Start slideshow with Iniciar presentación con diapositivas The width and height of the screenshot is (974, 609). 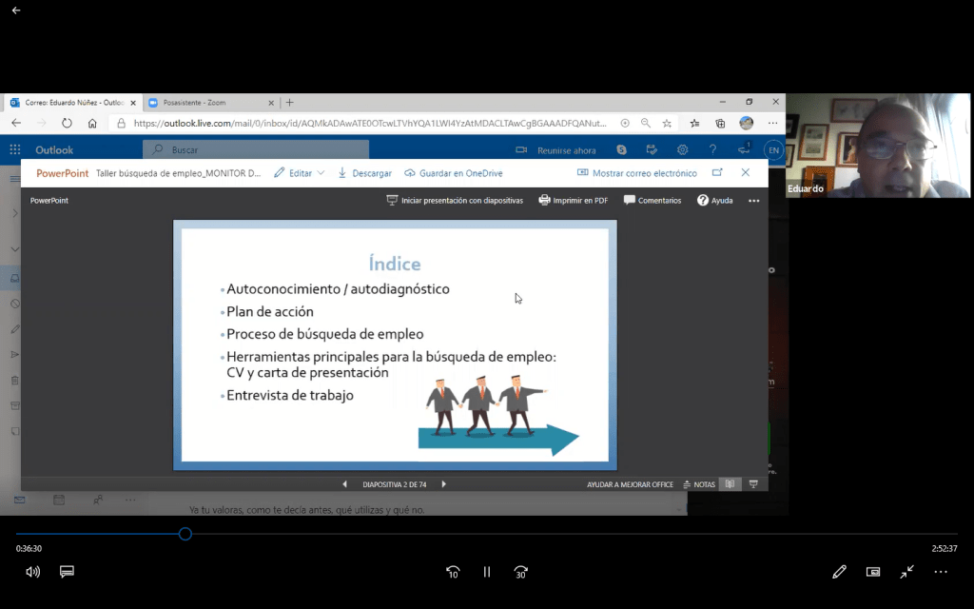tap(454, 201)
